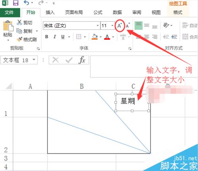Select column B header
This screenshot has width=198, height=171.
tap(82, 86)
